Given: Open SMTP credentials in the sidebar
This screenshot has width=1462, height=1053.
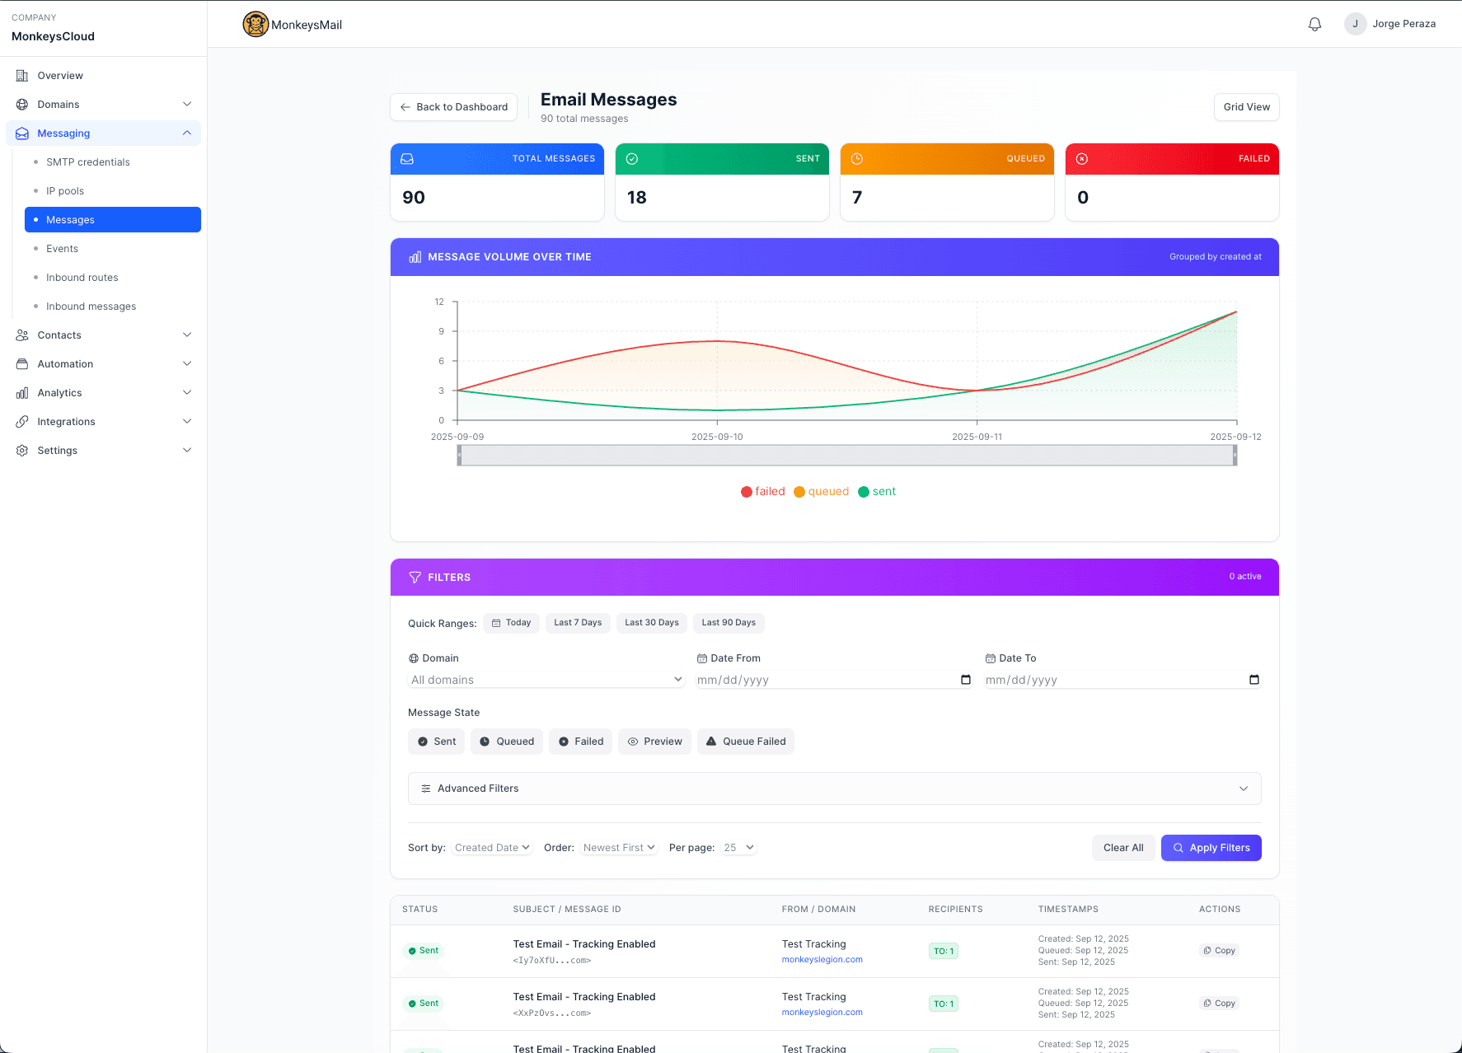Looking at the screenshot, I should point(88,162).
